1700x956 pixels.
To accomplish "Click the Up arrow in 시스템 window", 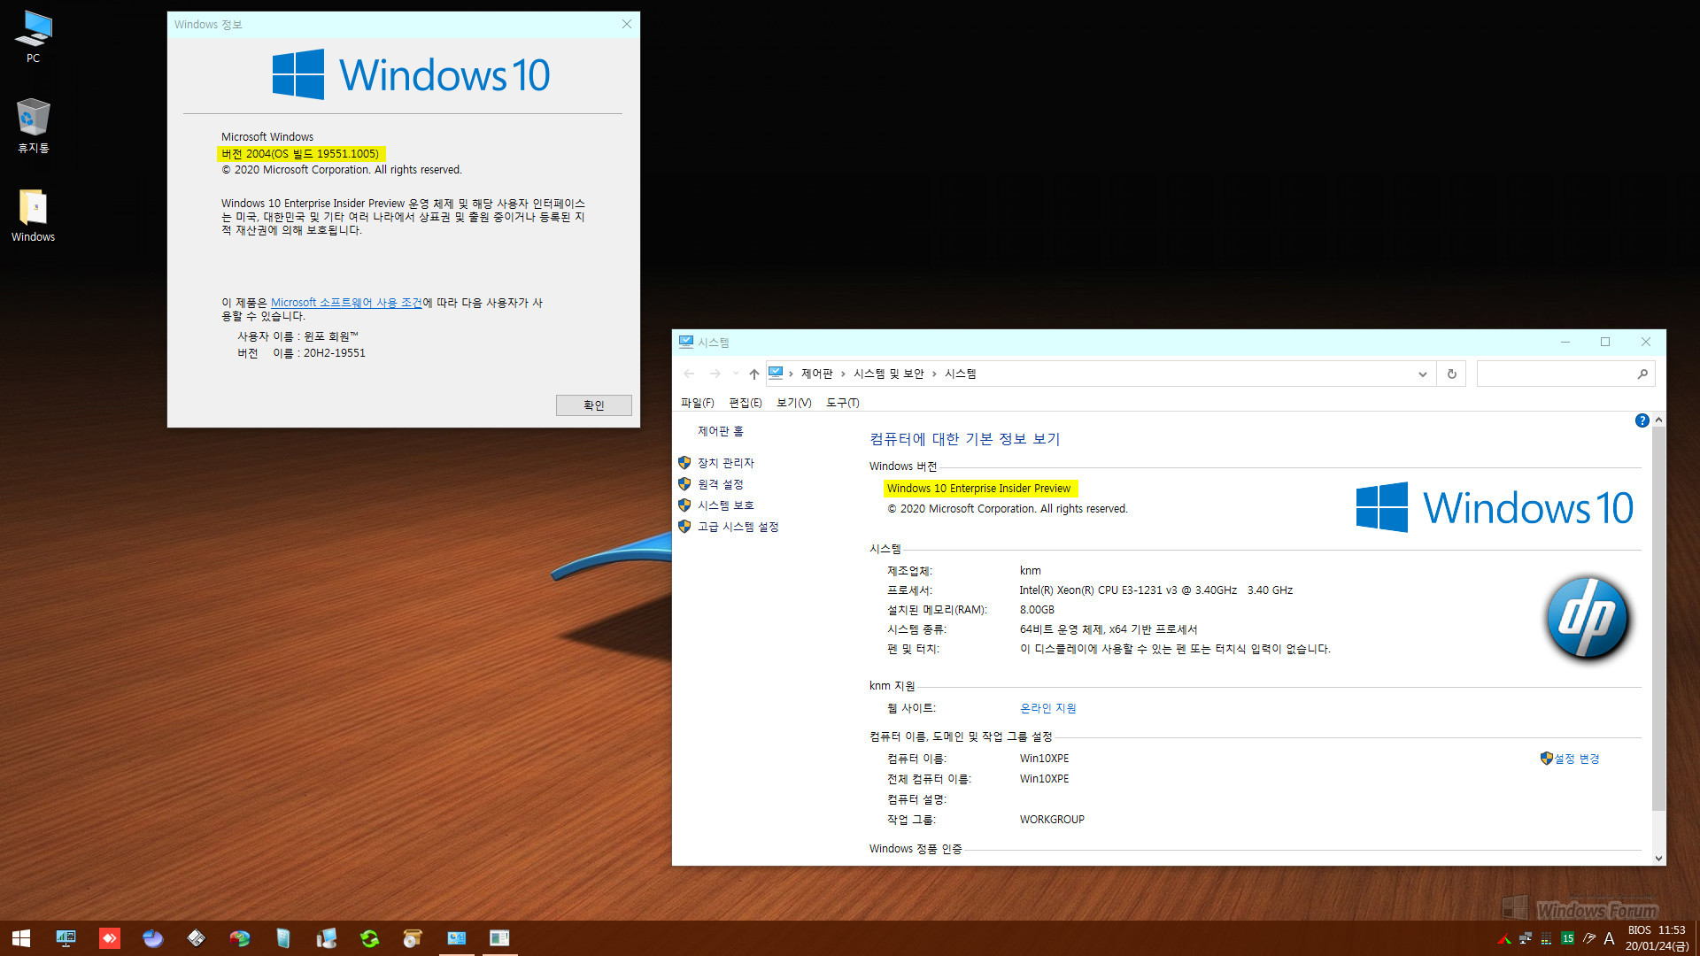I will [753, 374].
